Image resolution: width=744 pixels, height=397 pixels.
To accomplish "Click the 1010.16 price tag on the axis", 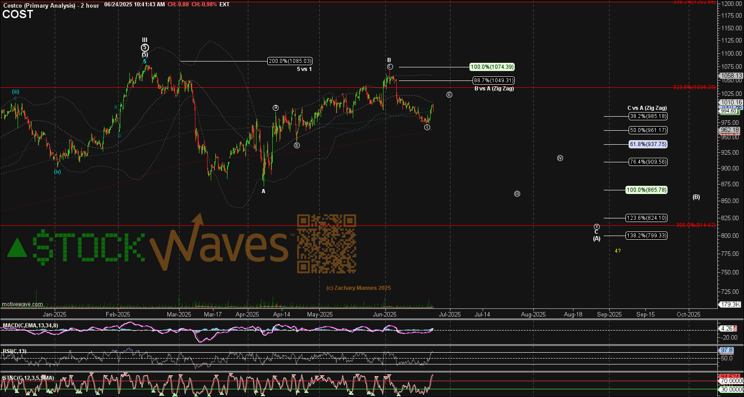I will (731, 102).
